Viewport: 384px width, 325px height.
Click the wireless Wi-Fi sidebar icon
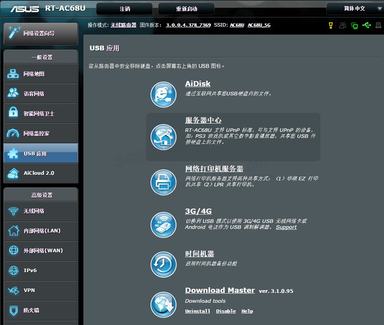[x=13, y=211]
